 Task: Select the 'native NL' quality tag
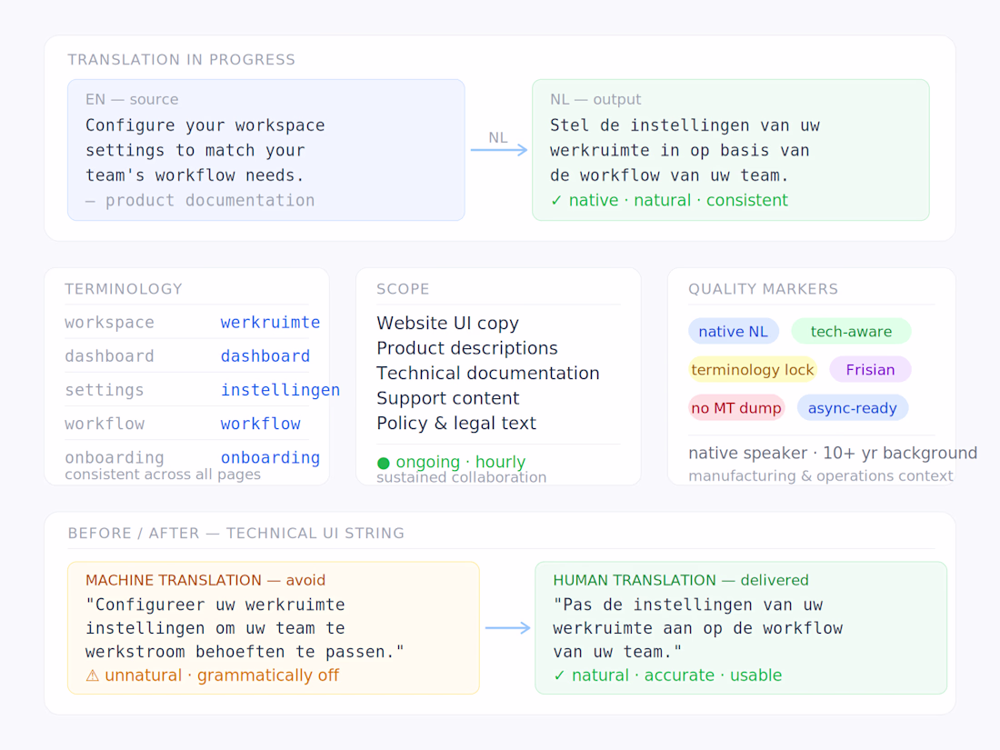coord(733,332)
